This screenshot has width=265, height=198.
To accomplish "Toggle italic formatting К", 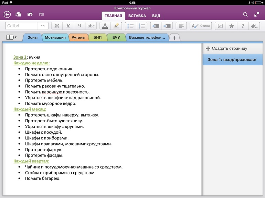I will [x=68, y=26].
